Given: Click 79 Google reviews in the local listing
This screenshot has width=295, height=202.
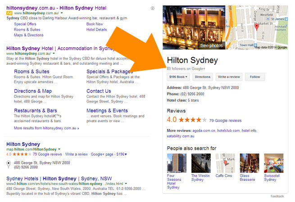Looking at the screenshot, I should pyautogui.click(x=47, y=154).
